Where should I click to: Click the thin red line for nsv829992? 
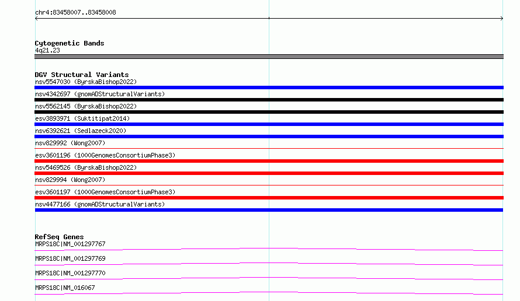(269, 149)
